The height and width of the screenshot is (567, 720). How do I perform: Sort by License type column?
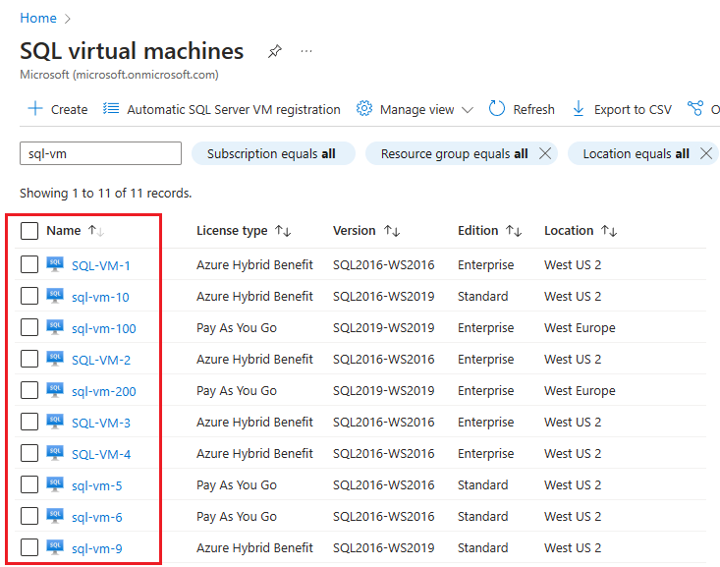(x=244, y=231)
